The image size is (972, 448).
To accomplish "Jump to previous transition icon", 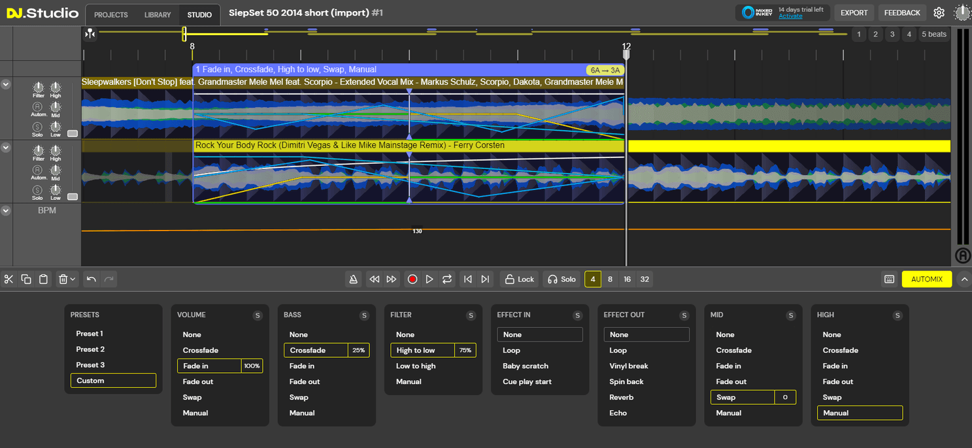I will [468, 280].
